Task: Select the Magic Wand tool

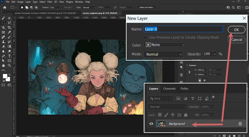Action: (3, 18)
